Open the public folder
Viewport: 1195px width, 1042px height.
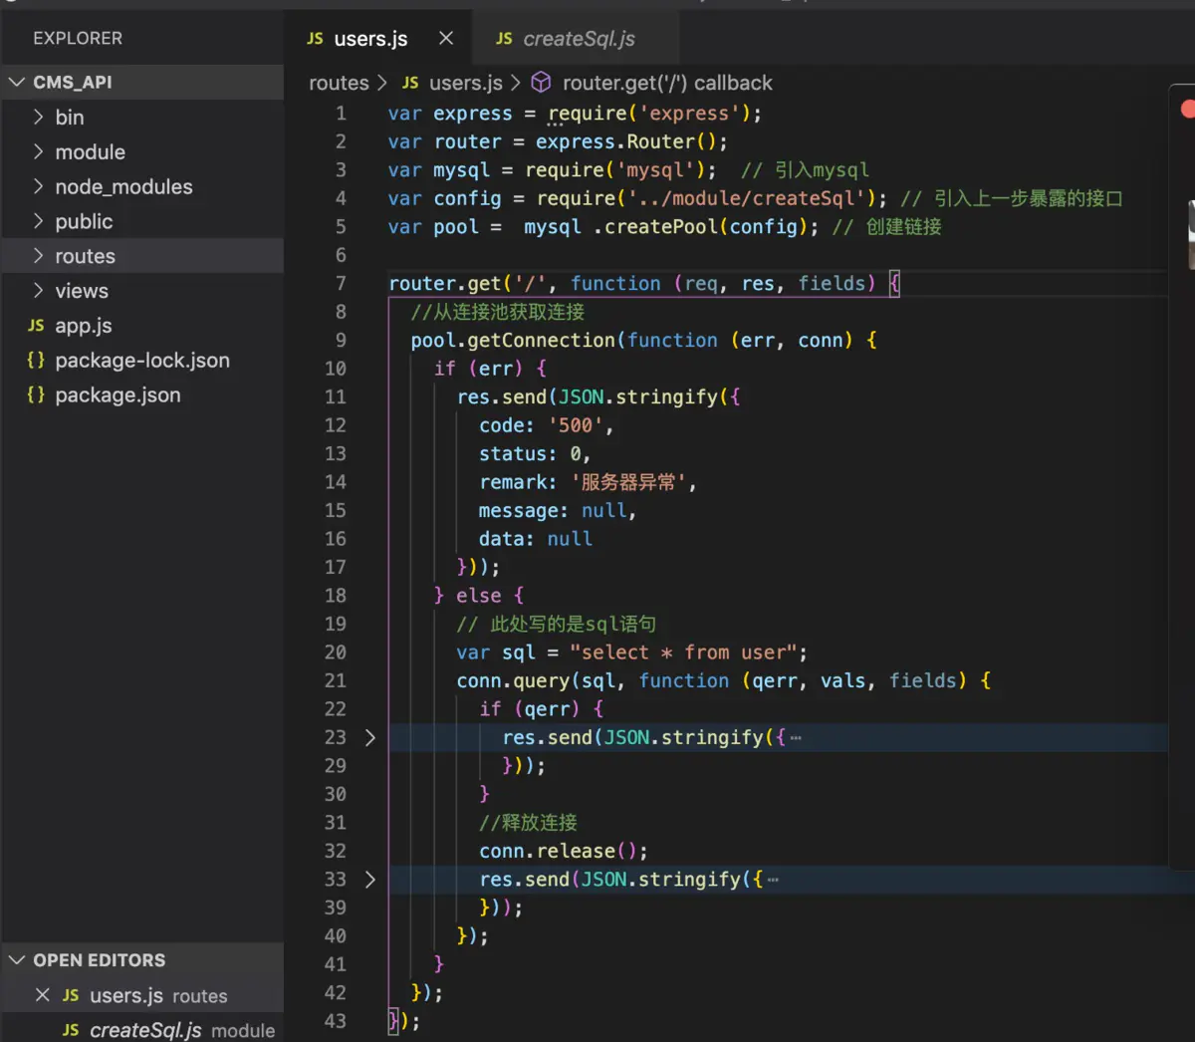click(x=84, y=221)
